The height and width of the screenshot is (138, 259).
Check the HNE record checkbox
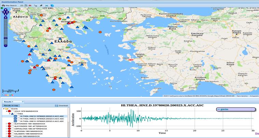click(x=18, y=121)
